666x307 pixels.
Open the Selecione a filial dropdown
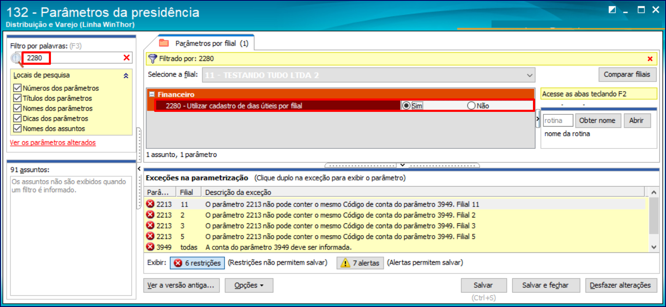pyautogui.click(x=530, y=75)
